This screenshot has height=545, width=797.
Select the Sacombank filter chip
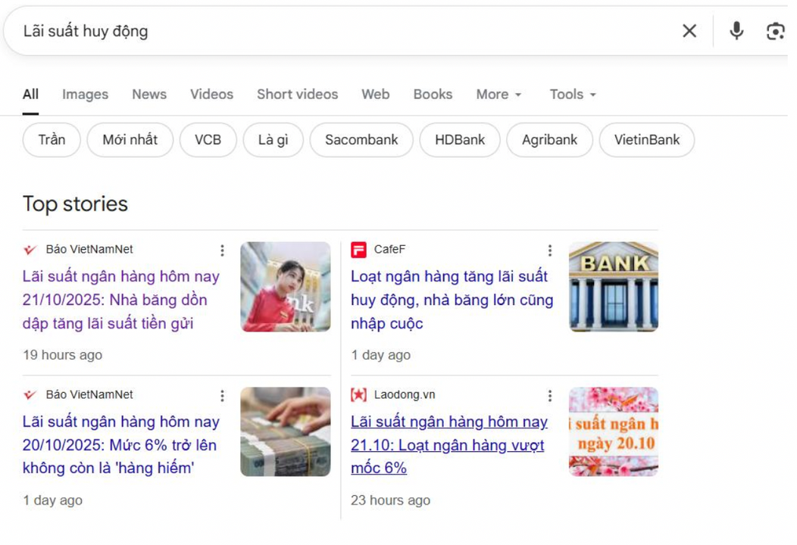361,140
